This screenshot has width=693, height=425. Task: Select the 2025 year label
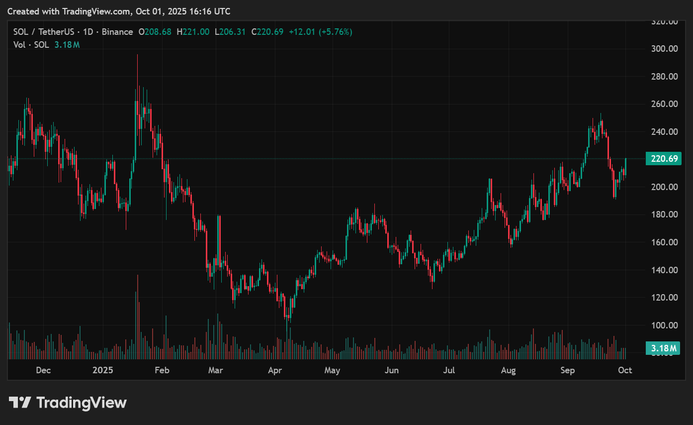102,370
